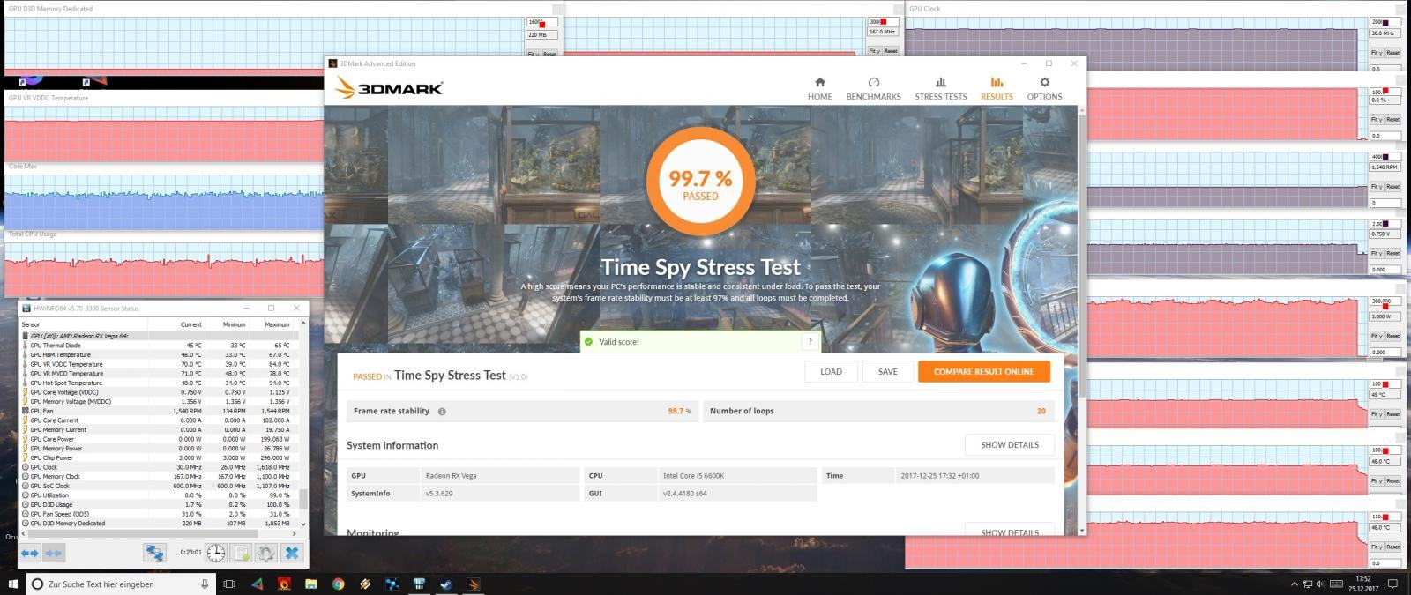Select GPU Chip Power row
The image size is (1411, 595).
[x=160, y=457]
